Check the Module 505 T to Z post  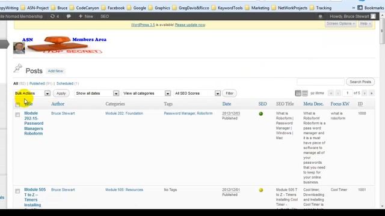pyautogui.click(x=17, y=191)
